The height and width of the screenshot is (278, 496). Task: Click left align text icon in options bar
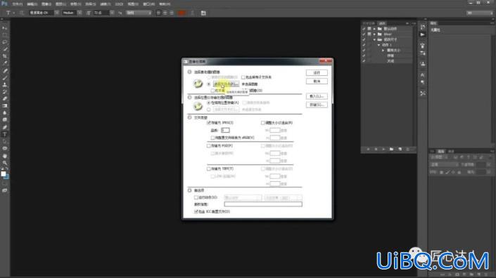coord(158,13)
